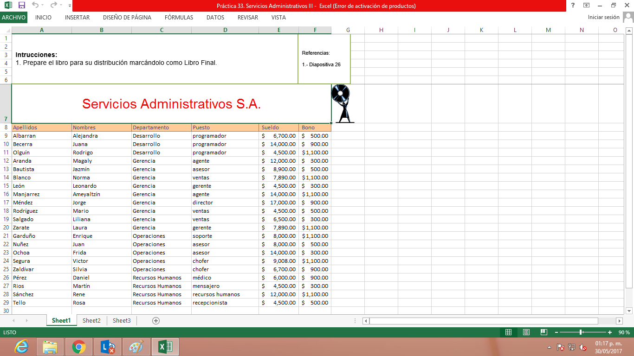Select column D header
Viewport: 634px width, 356px height.
click(225, 30)
